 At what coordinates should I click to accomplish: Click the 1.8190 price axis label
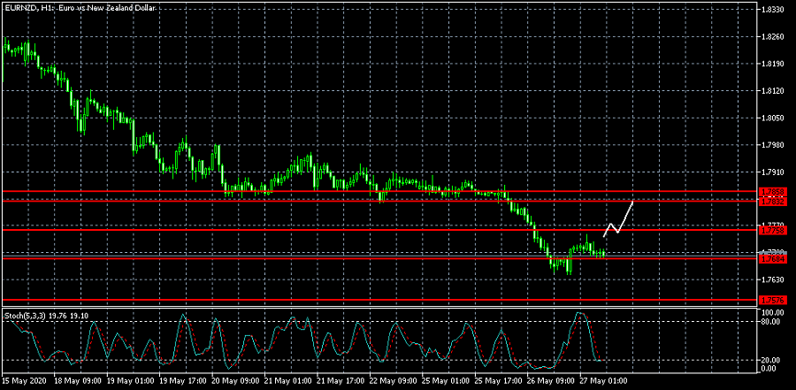[x=774, y=64]
